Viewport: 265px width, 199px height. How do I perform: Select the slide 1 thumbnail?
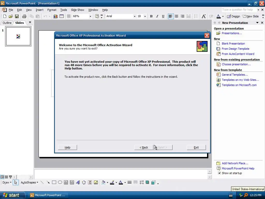[18, 36]
